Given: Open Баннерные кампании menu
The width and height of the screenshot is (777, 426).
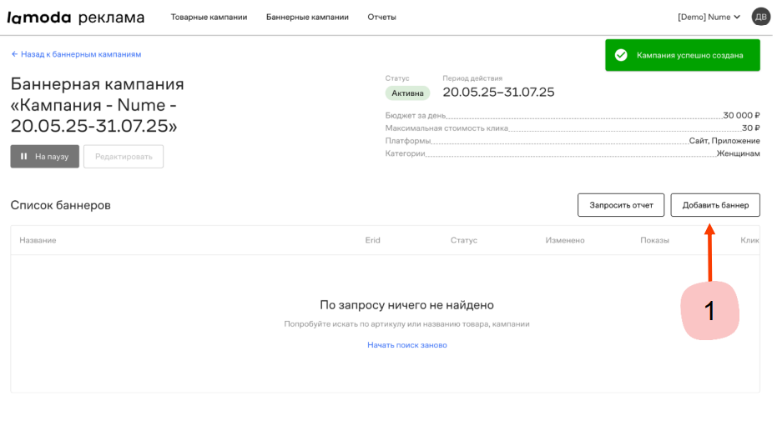Looking at the screenshot, I should [x=307, y=17].
